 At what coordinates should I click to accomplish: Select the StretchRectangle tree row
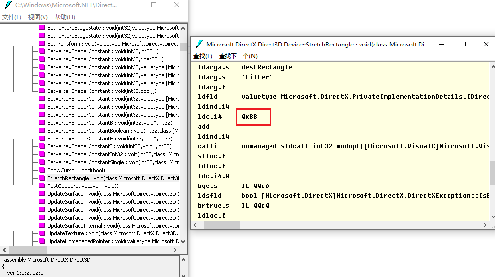tap(113, 178)
